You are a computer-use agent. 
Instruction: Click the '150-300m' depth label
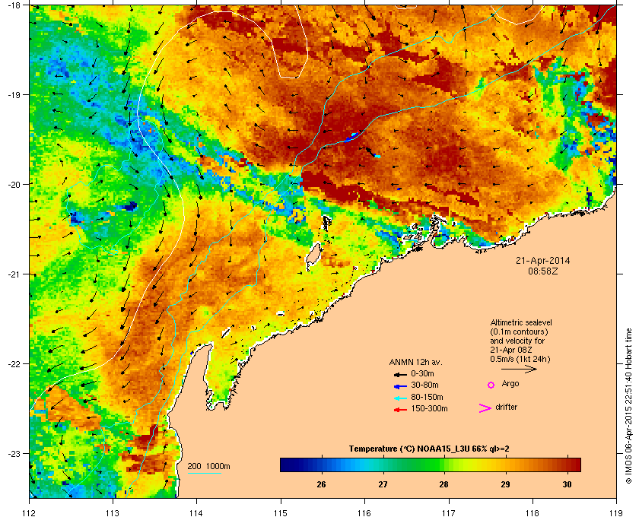(x=430, y=408)
